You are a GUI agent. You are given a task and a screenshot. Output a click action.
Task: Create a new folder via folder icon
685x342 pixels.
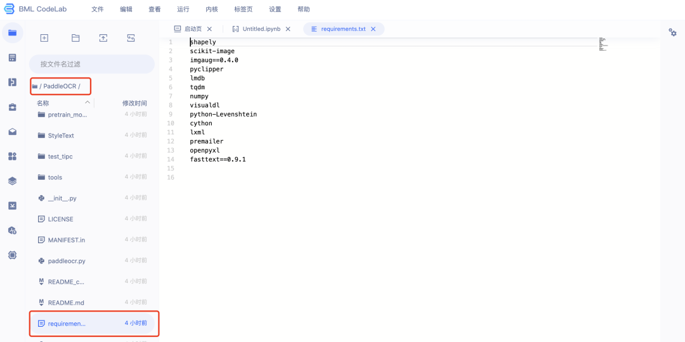[x=75, y=38]
